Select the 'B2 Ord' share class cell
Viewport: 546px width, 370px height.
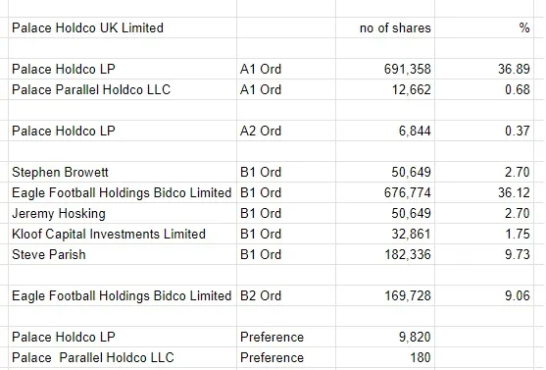(286, 295)
